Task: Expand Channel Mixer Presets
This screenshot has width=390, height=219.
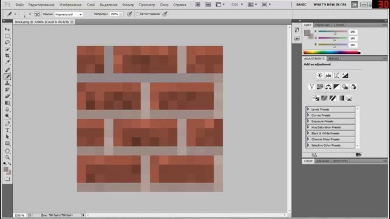Action: [308, 139]
